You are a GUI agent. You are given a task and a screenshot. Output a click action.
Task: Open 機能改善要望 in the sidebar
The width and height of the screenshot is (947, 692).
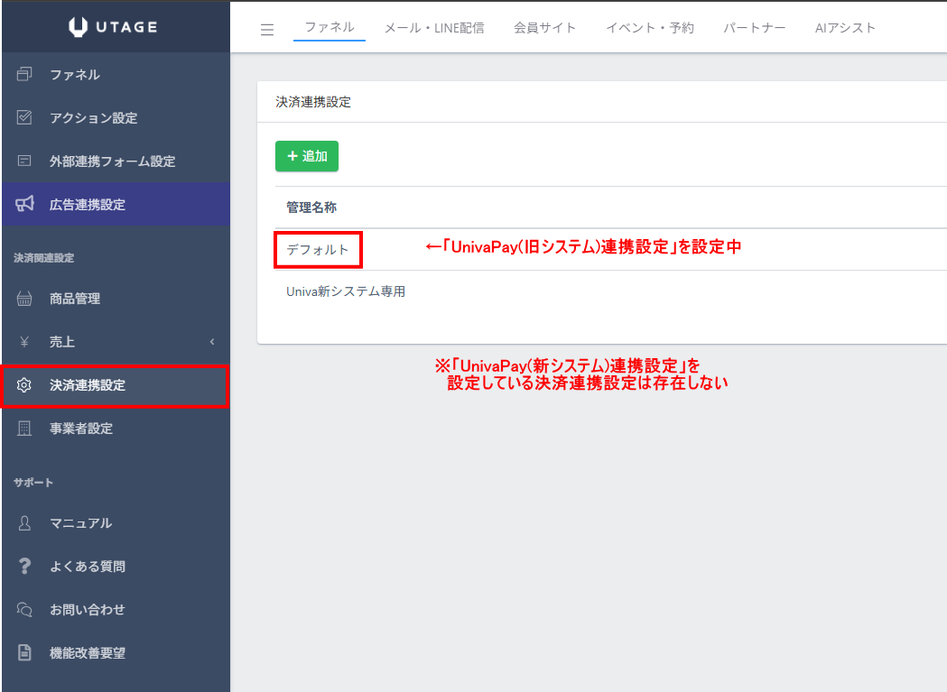coord(87,653)
